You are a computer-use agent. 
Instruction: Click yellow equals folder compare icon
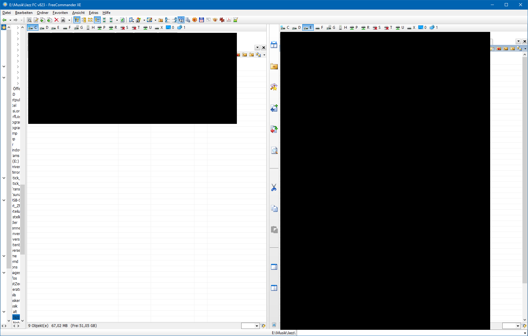[x=274, y=66]
